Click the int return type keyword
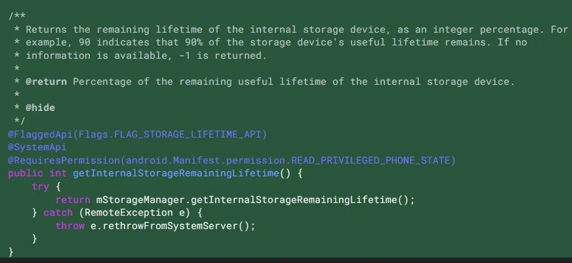This screenshot has height=263, width=572. (x=58, y=173)
